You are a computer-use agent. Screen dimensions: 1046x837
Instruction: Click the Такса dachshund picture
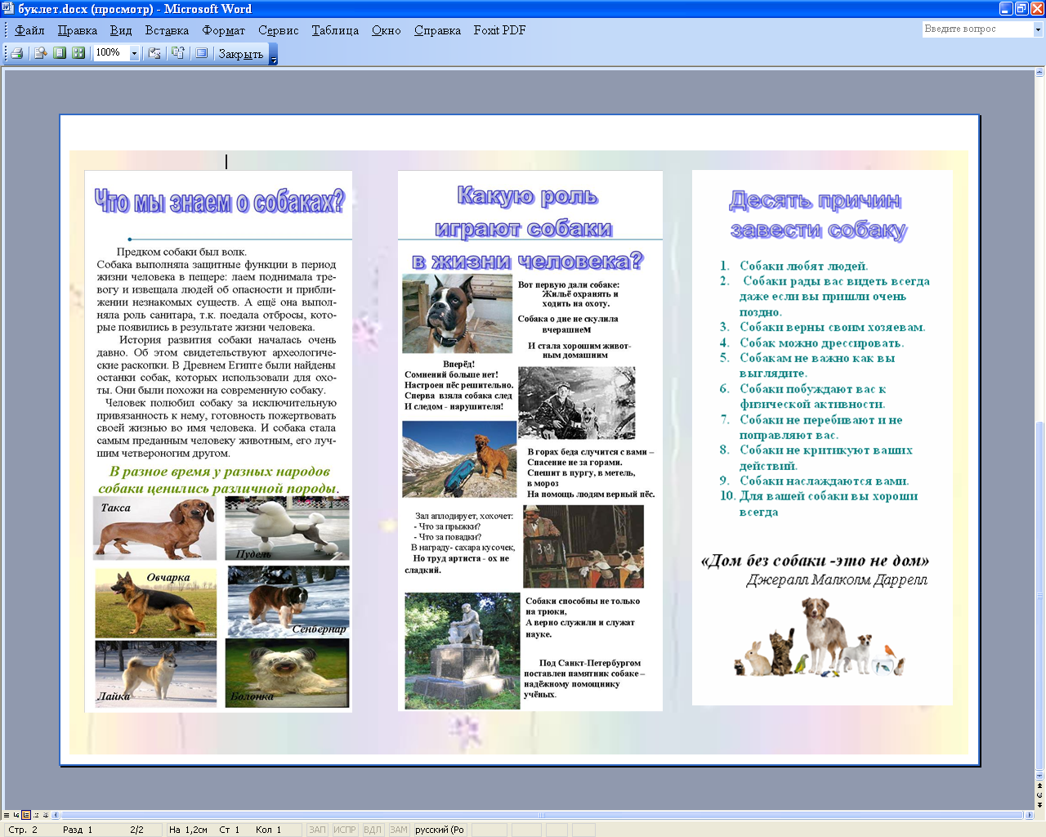tap(155, 529)
